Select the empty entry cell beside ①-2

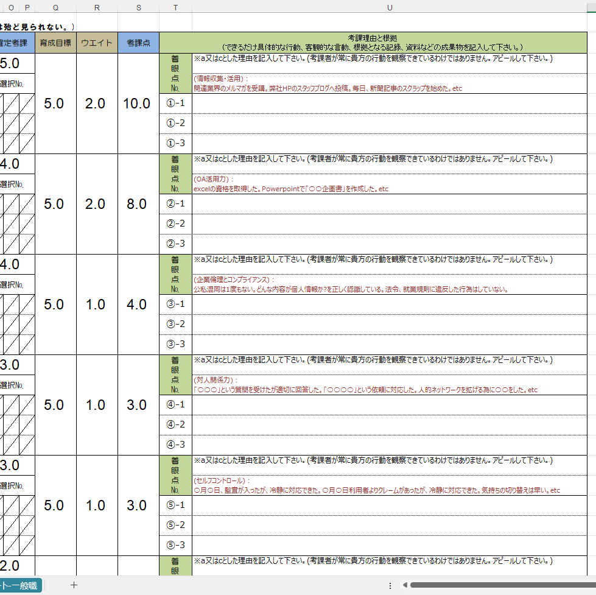390,123
